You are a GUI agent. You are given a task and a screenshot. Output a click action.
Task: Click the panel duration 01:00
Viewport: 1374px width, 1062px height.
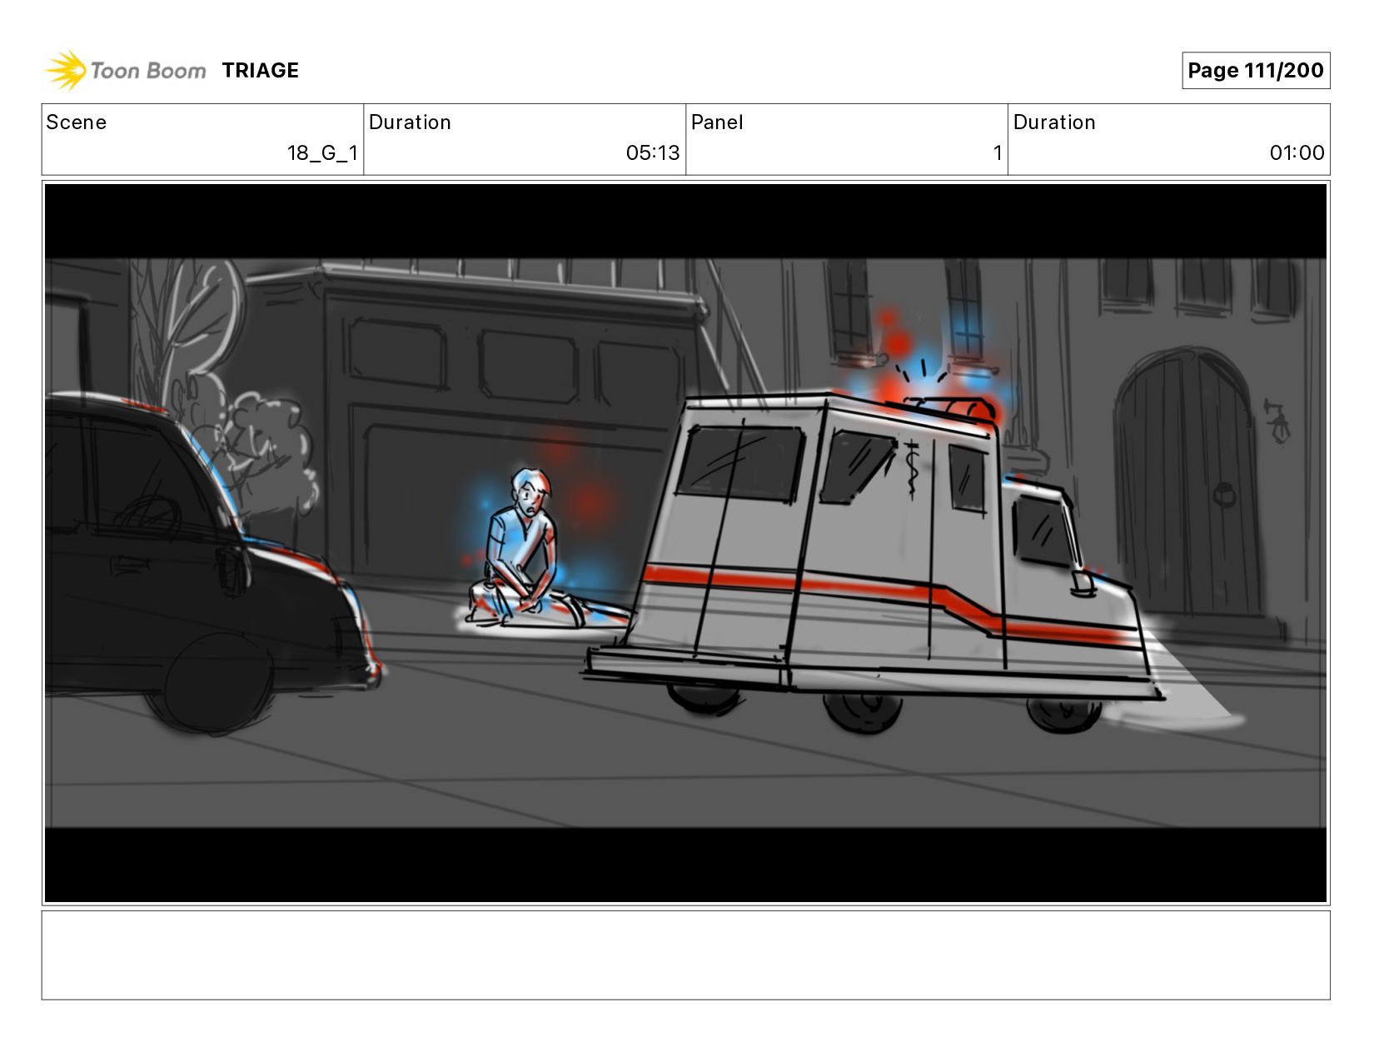tap(1297, 153)
